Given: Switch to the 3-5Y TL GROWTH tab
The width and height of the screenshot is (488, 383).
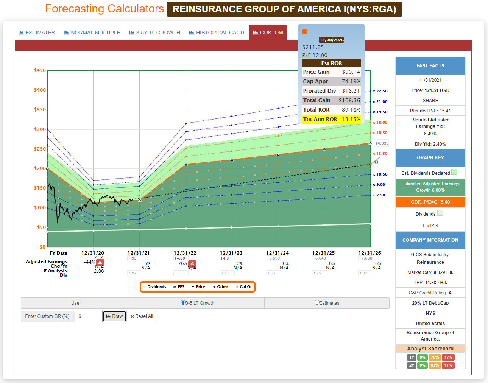Looking at the screenshot, I should pyautogui.click(x=154, y=33).
